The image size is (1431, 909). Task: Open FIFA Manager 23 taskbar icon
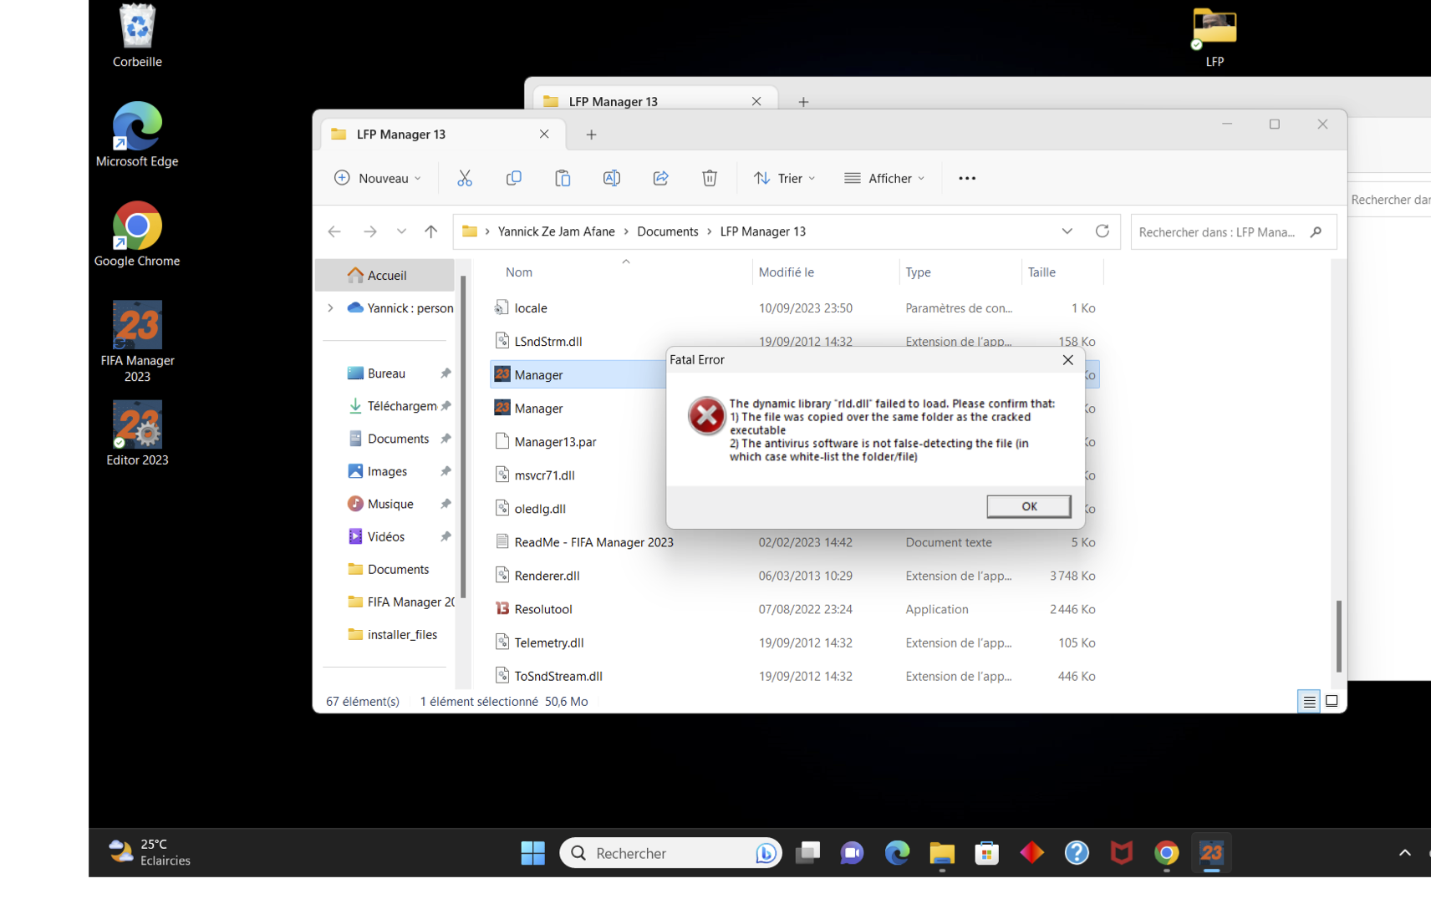[1211, 853]
